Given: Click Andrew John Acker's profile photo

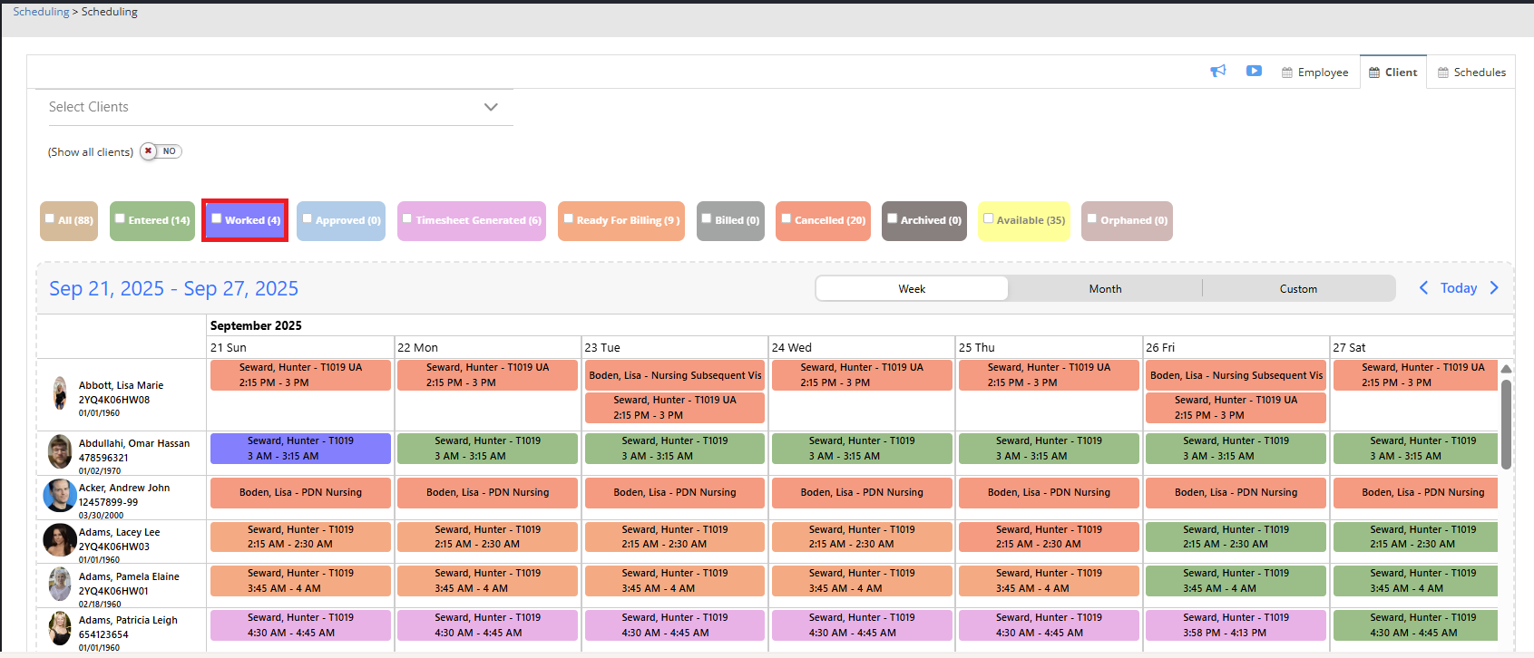Looking at the screenshot, I should pyautogui.click(x=60, y=496).
